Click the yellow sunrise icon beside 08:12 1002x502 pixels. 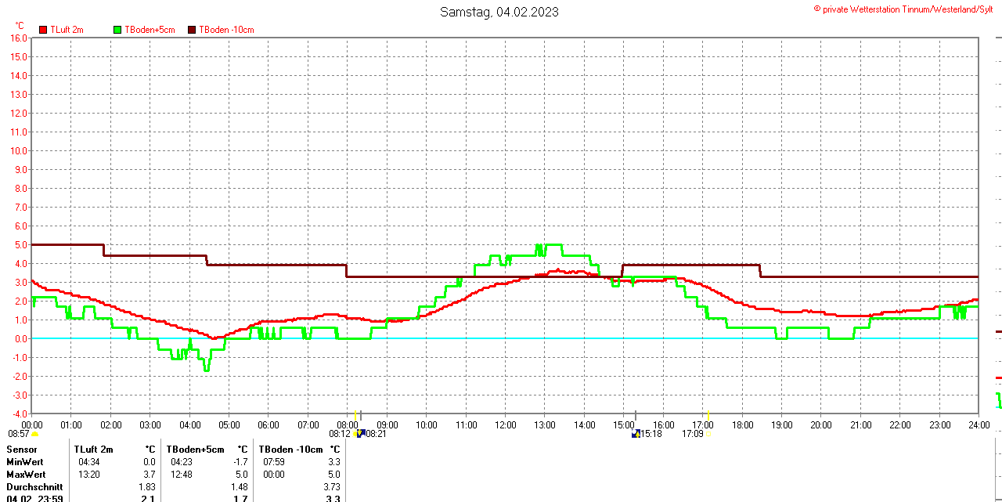click(356, 433)
